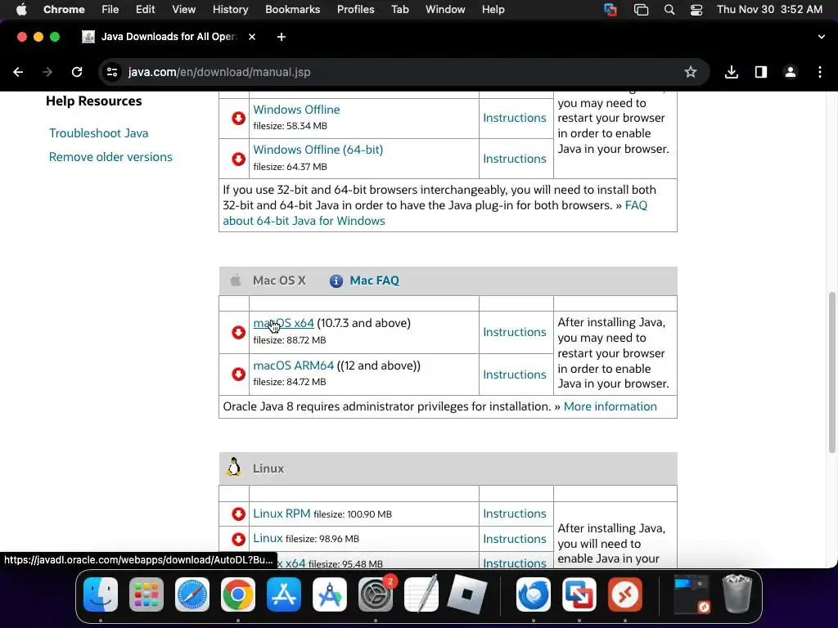Viewport: 838px width, 628px height.
Task: Open Spotlight search in the menu bar
Action: (669, 10)
